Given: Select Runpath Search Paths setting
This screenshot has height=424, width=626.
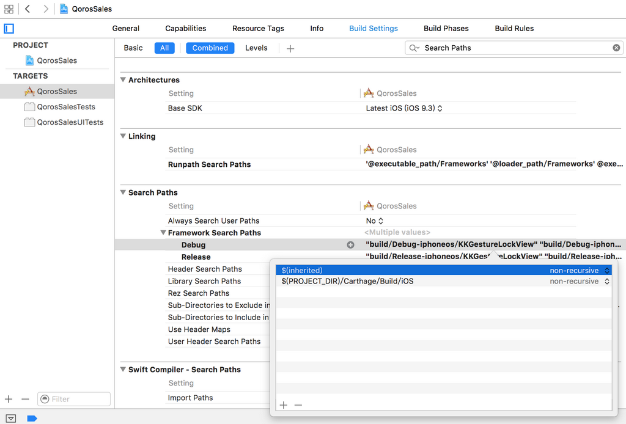Looking at the screenshot, I should 209,164.
